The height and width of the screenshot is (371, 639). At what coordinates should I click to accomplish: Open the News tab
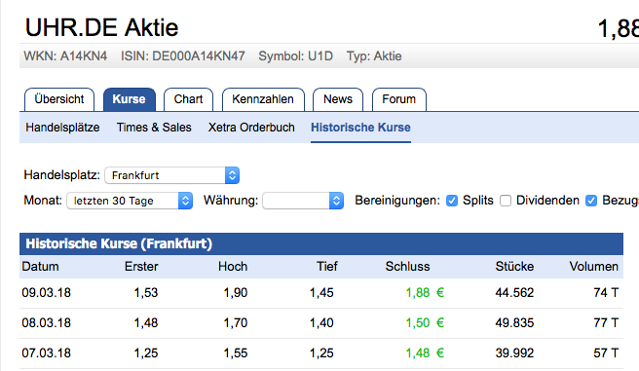click(x=338, y=99)
